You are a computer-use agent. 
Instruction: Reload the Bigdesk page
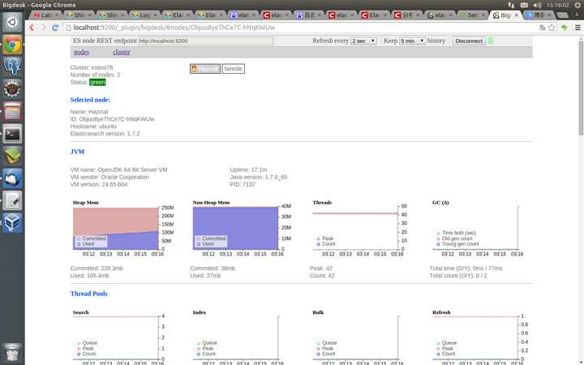tap(55, 28)
